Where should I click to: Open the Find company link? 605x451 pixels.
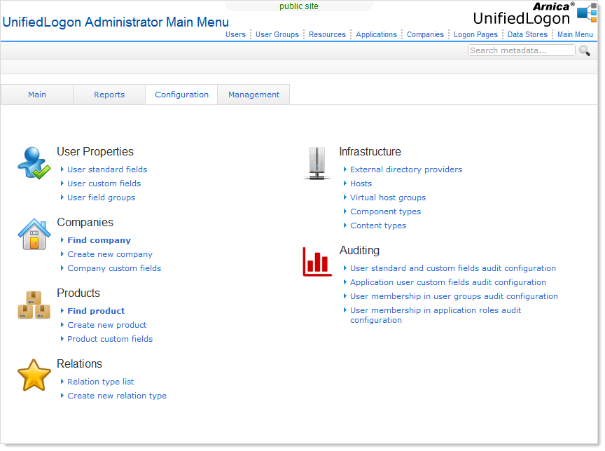click(x=99, y=240)
